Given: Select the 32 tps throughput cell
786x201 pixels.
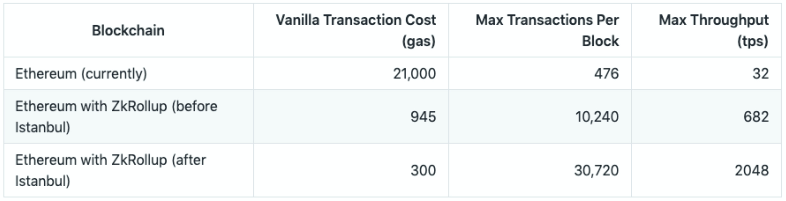Looking at the screenshot, I should [x=761, y=74].
